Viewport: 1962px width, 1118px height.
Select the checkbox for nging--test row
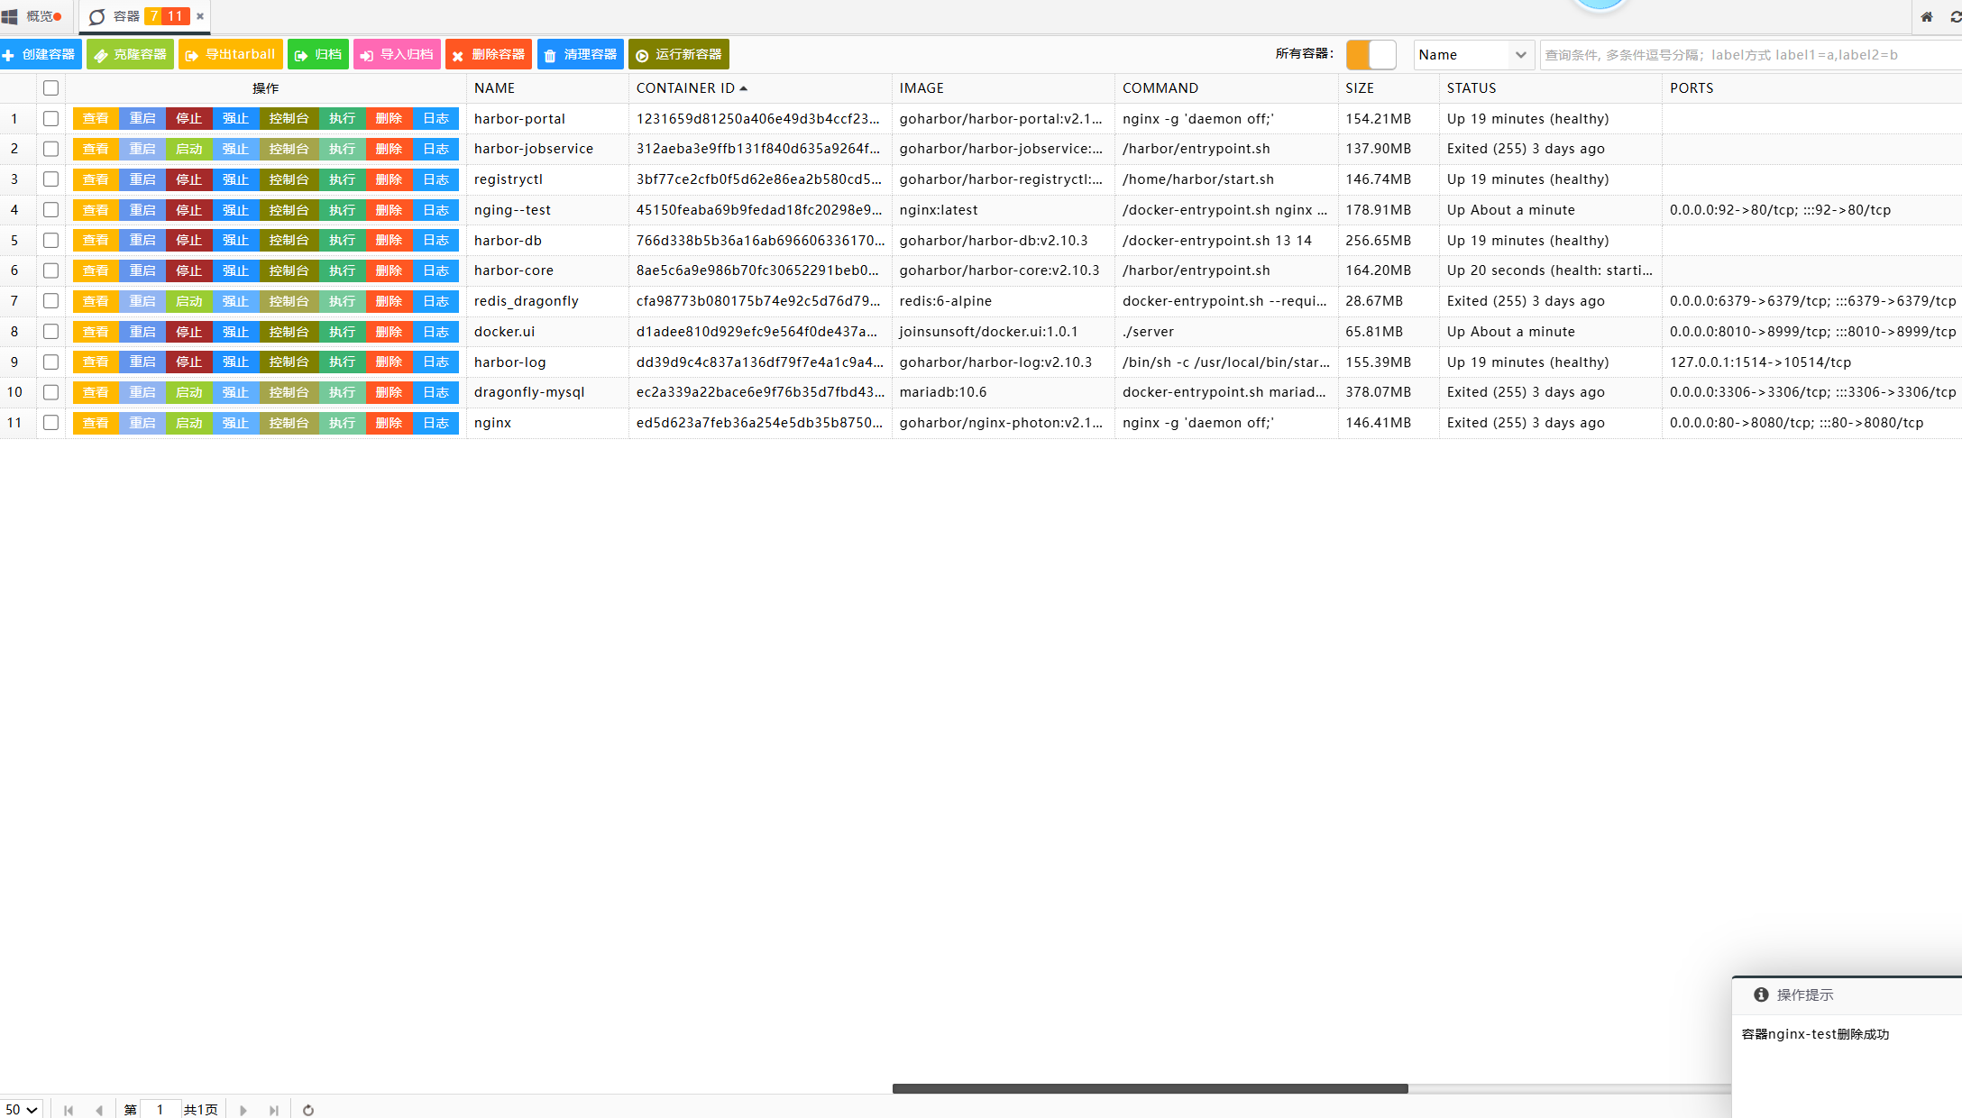(x=50, y=210)
